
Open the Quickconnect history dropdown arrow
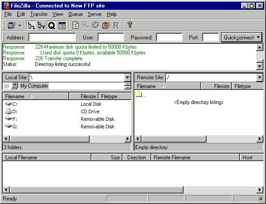tap(258, 38)
